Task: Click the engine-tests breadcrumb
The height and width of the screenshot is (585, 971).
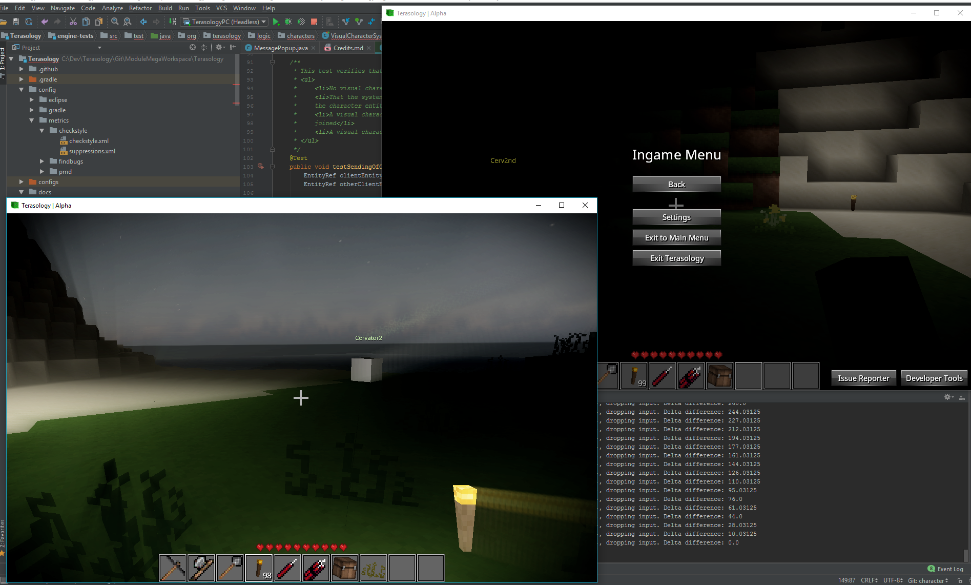Action: (x=71, y=36)
